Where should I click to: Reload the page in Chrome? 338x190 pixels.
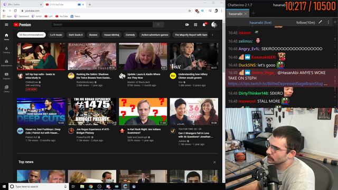click(x=15, y=11)
